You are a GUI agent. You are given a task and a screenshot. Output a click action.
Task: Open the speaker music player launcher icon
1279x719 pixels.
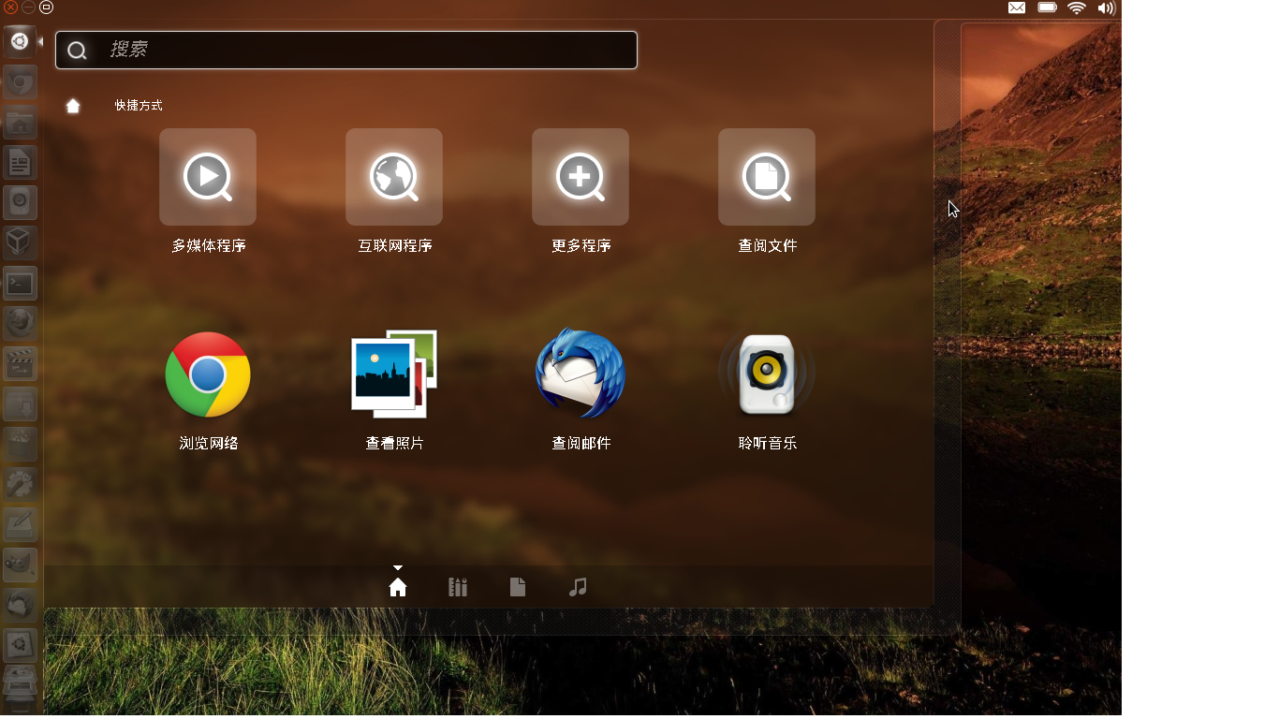click(20, 203)
